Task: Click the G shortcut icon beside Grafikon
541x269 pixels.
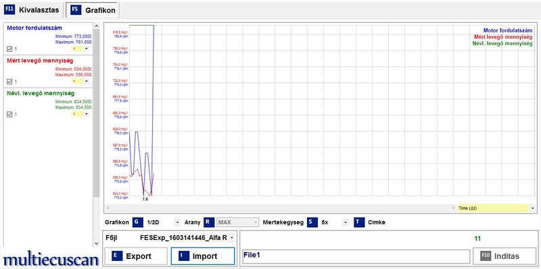Action: pyautogui.click(x=137, y=222)
